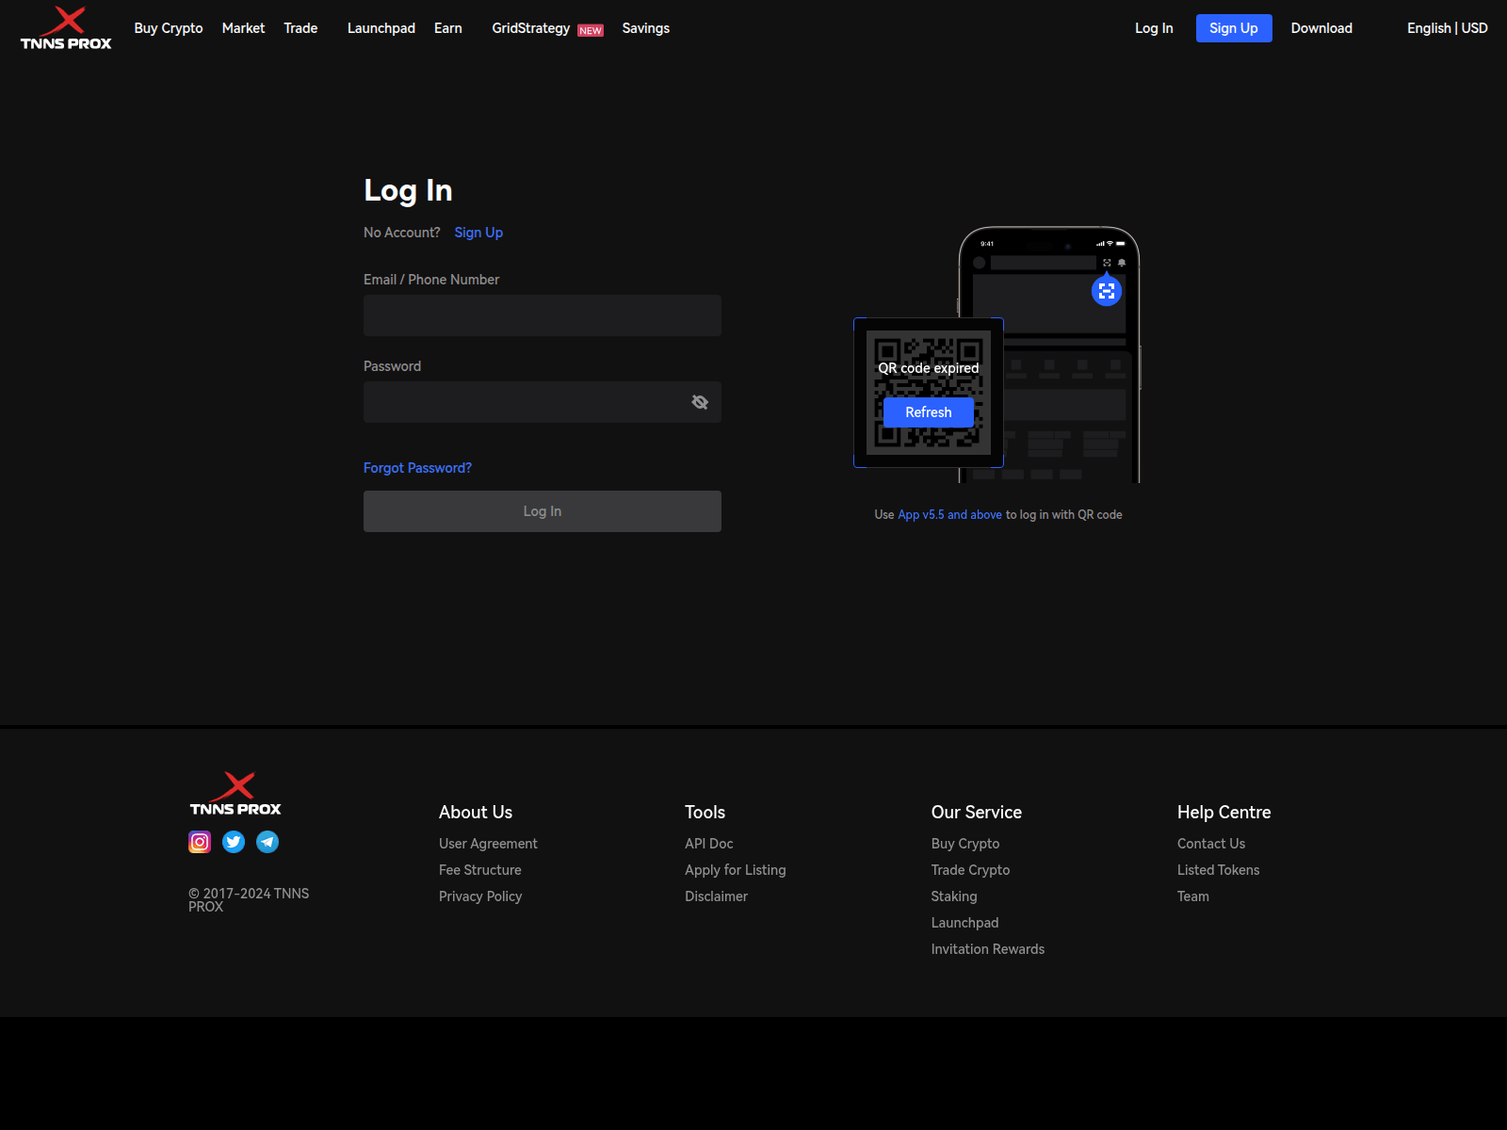Open the Trade menu
Viewport: 1507px width, 1130px height.
300,28
